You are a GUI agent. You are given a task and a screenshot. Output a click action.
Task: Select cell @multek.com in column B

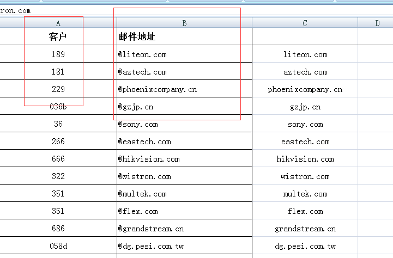click(x=184, y=193)
